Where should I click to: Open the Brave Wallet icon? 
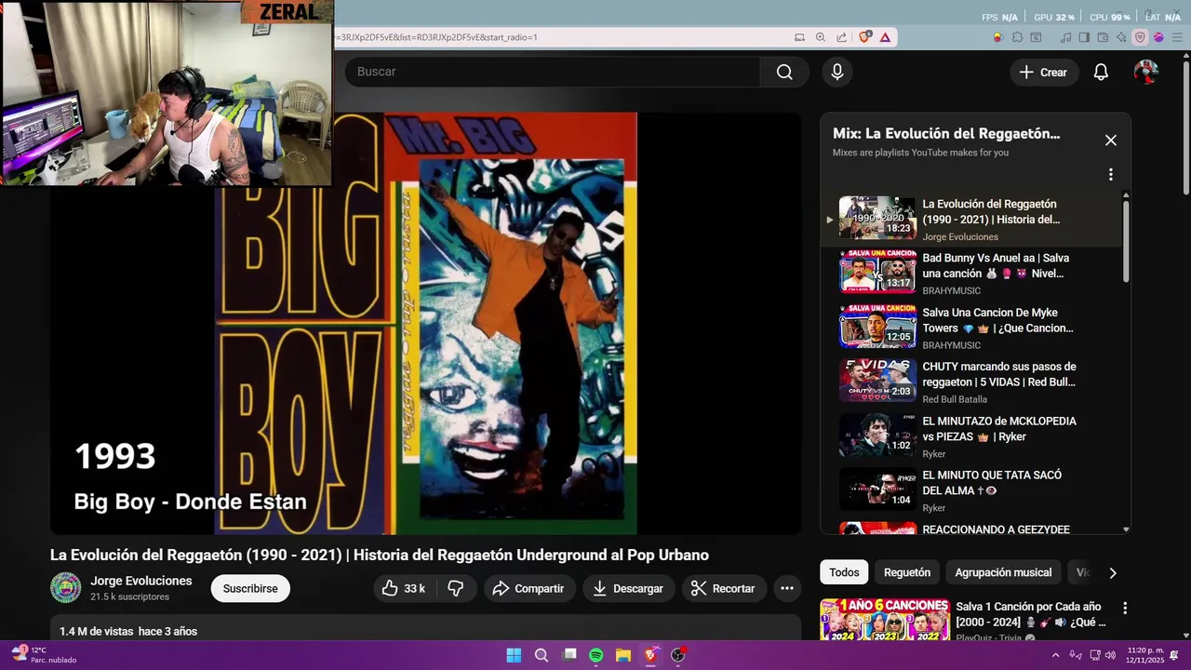coord(1104,37)
